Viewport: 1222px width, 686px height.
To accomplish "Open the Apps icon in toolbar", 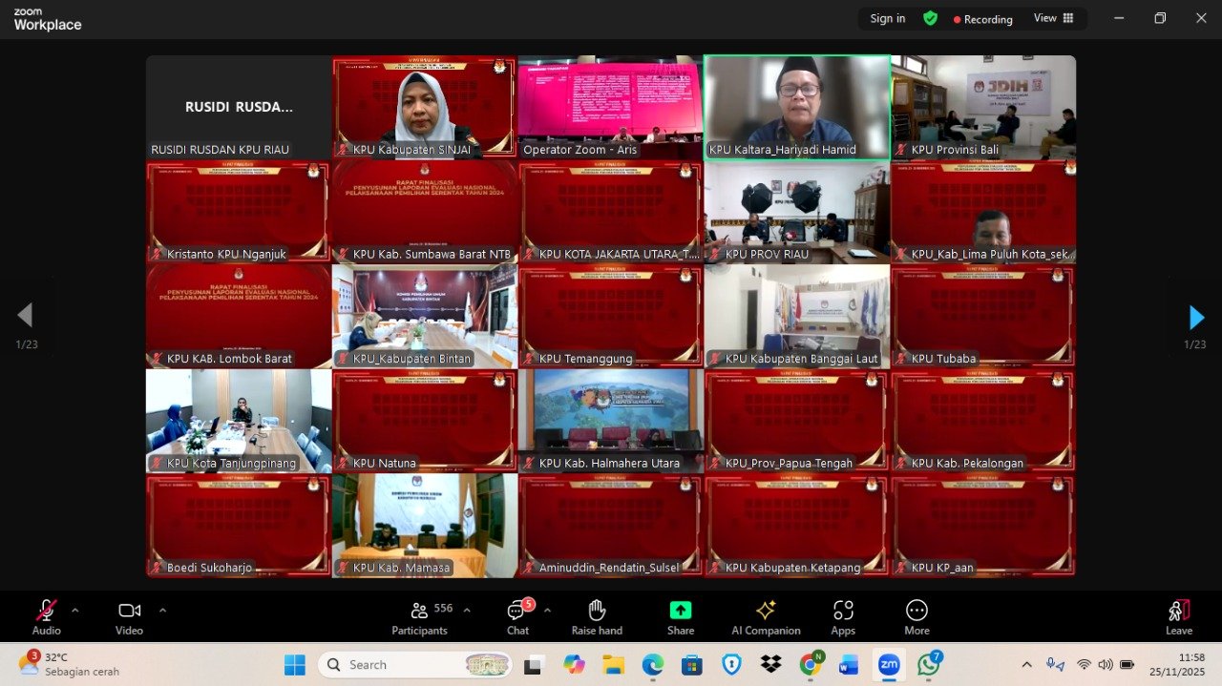I will (x=843, y=611).
